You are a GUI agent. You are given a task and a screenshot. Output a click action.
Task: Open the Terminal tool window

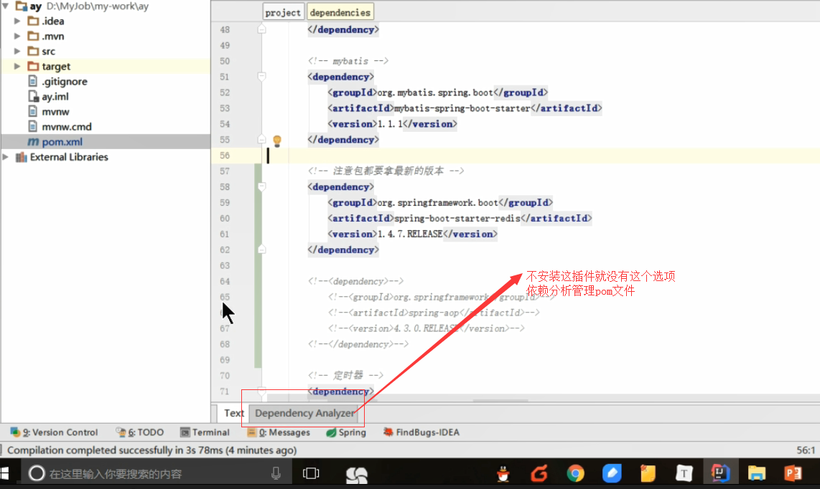[x=205, y=432]
